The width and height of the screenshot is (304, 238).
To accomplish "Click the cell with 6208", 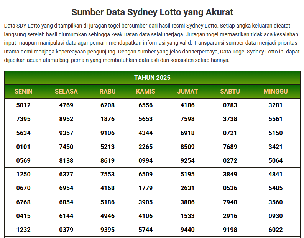I will 108,105.
